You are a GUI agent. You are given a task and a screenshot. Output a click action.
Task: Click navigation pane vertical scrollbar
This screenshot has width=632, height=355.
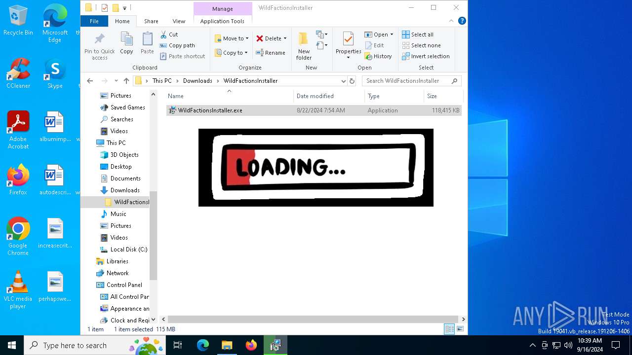153,235
